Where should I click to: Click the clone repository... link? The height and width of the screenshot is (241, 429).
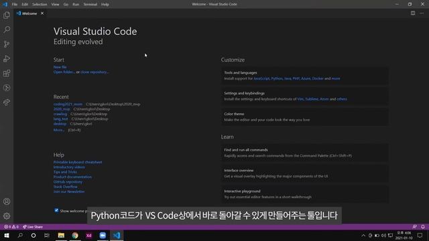pyautogui.click(x=95, y=72)
